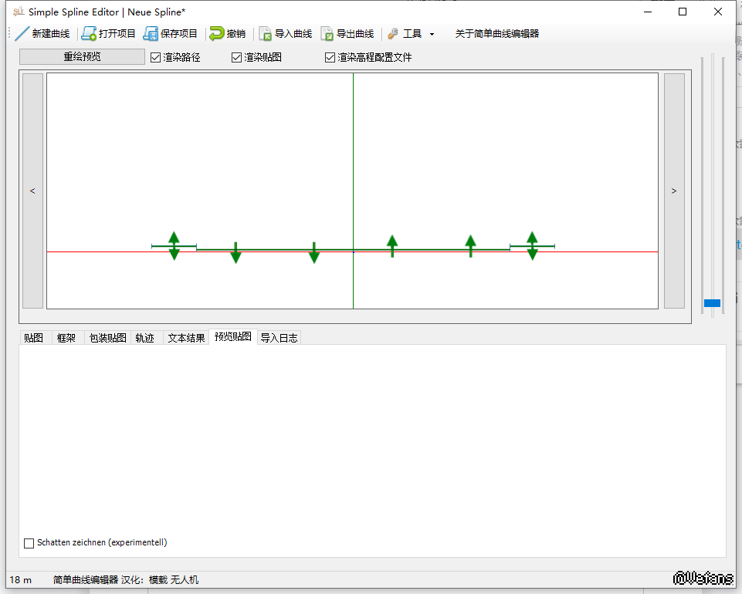Click the 简单曲线编辑器 汉化 status text
742x594 pixels.
(x=125, y=580)
